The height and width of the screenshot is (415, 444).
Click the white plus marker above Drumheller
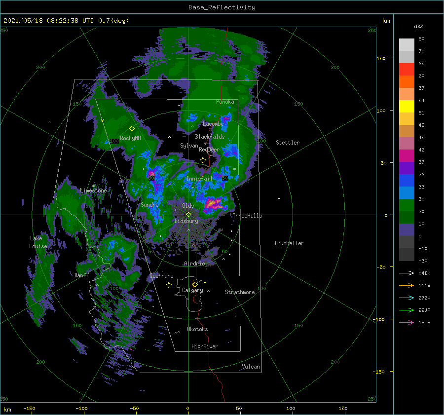point(279,198)
